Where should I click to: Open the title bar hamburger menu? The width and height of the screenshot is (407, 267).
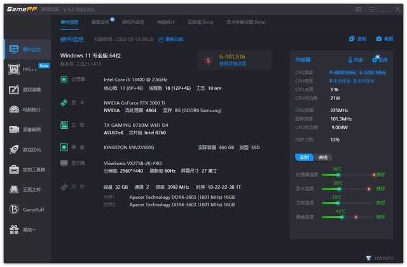pos(371,9)
